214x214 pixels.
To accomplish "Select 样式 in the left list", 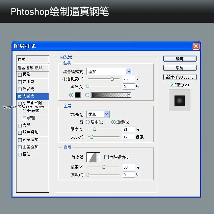I will pyautogui.click(x=33, y=60).
